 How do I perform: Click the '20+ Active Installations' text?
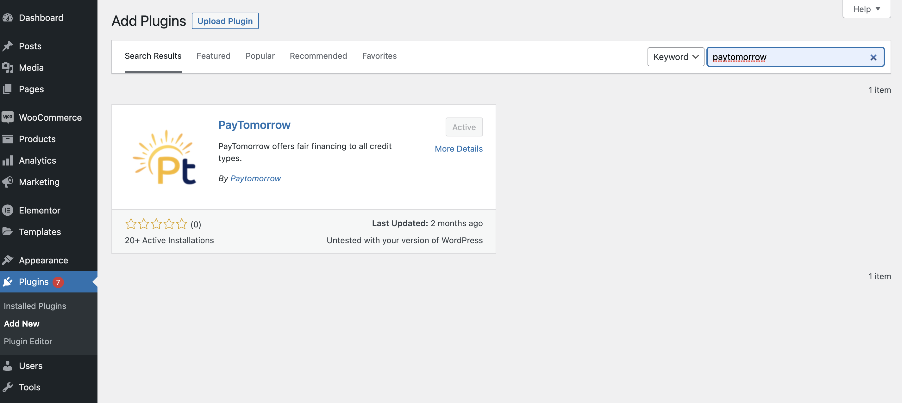169,240
